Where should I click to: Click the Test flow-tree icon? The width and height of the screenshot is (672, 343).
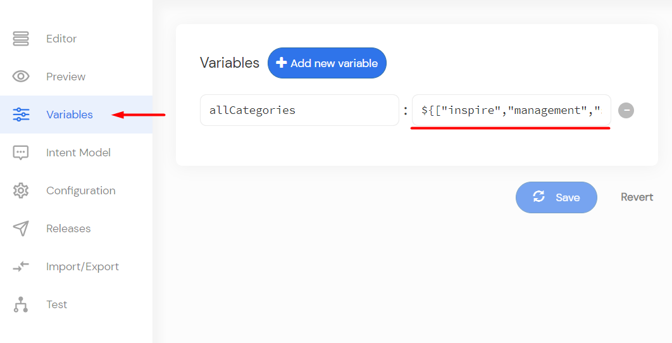tap(21, 304)
